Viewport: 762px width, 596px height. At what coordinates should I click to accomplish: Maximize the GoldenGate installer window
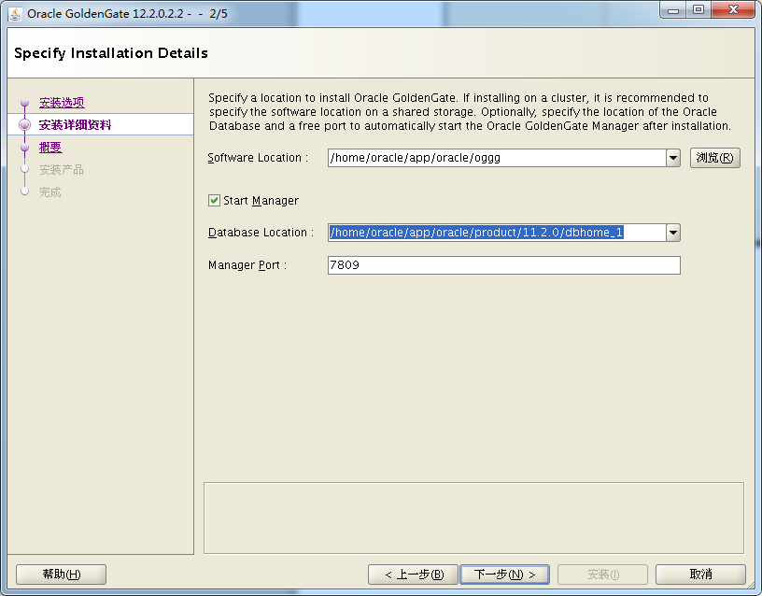tap(698, 10)
